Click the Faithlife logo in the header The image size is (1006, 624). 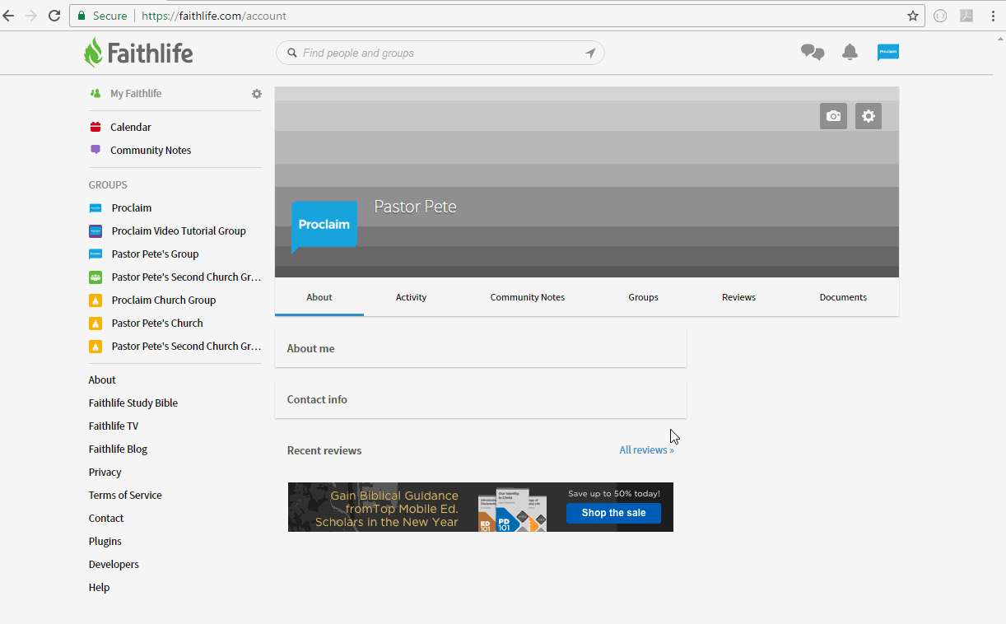(x=138, y=53)
